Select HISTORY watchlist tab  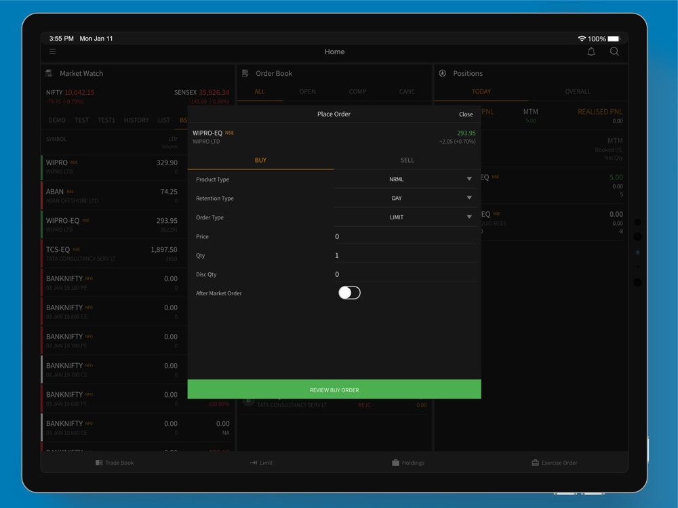click(x=136, y=120)
